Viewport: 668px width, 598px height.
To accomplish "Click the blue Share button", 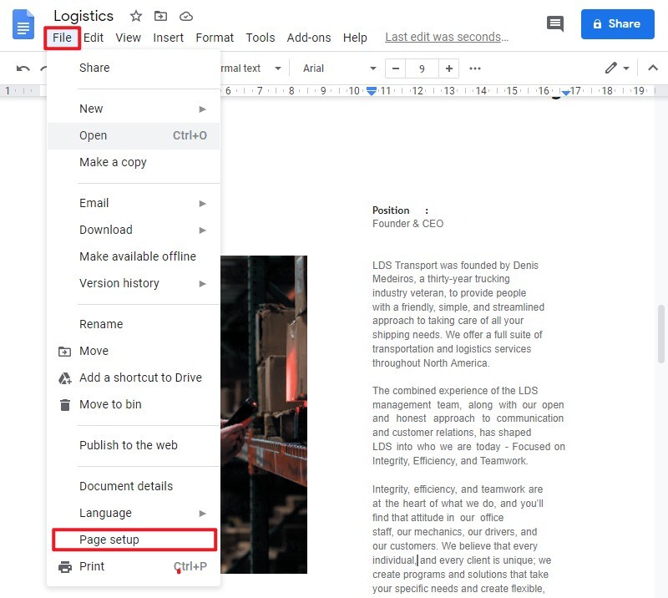I will click(x=617, y=24).
